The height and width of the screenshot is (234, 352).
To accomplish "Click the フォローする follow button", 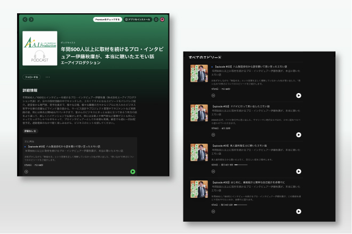I will tap(31, 77).
